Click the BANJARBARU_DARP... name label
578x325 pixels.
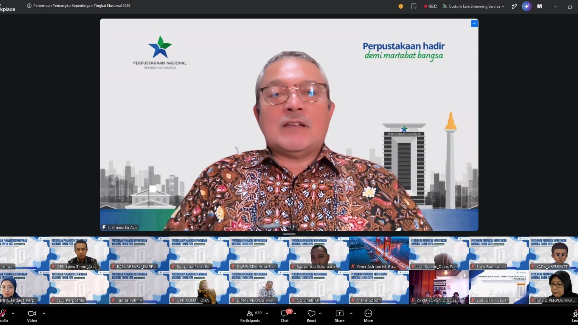click(137, 266)
